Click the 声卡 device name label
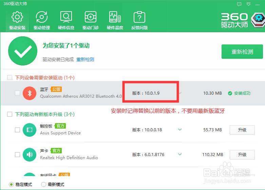This screenshot has width=265, height=190. pyautogui.click(x=44, y=151)
